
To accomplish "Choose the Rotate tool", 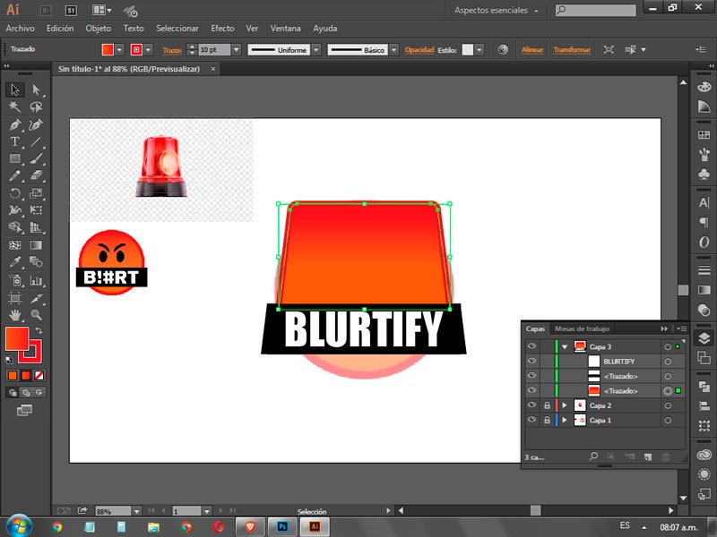I will (15, 193).
